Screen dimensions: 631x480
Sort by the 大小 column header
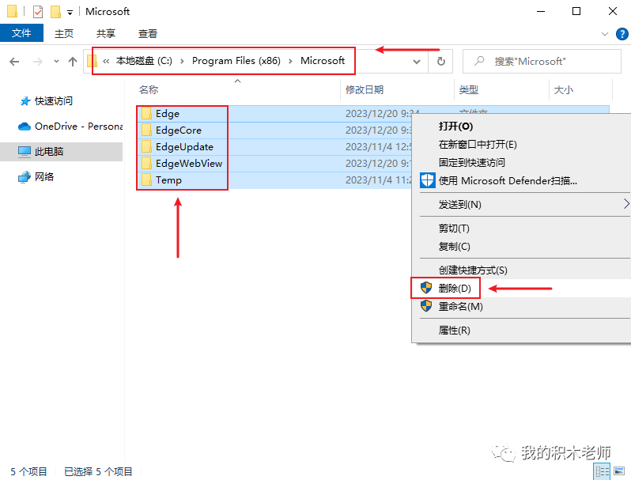(x=563, y=89)
